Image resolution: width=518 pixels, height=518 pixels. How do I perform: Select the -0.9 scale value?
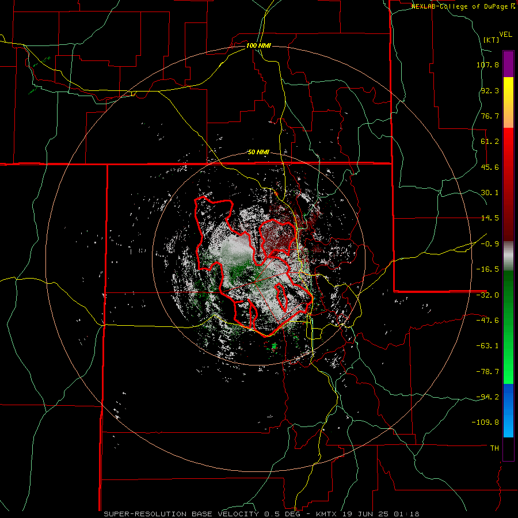[490, 244]
